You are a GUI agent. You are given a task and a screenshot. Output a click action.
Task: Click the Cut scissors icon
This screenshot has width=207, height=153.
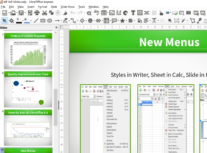tap(45, 13)
